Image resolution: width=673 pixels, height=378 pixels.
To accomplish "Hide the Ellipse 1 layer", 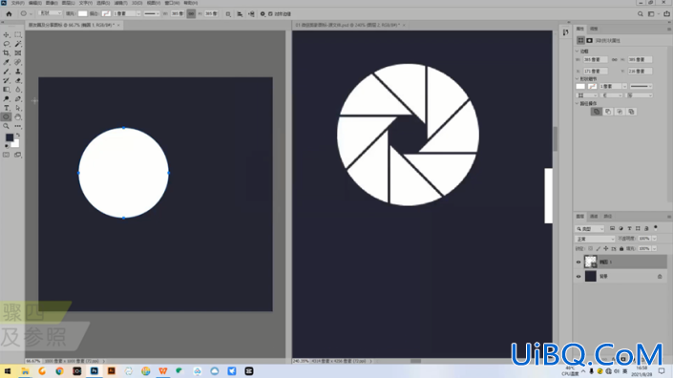I will point(578,262).
